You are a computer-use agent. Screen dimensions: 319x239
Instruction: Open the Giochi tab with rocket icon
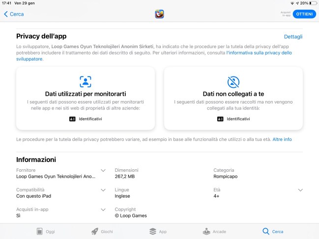click(x=102, y=231)
